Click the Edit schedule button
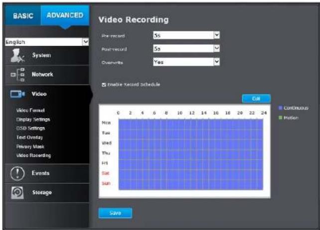 tap(256, 99)
